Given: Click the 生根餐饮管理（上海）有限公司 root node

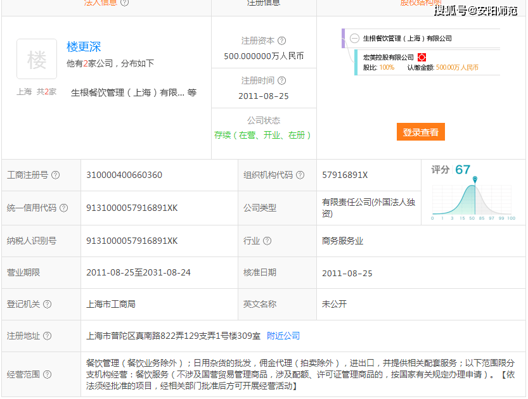Looking at the screenshot, I should point(407,39).
